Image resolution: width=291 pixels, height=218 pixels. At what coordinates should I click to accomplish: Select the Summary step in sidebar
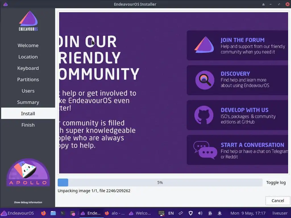[x=28, y=102]
